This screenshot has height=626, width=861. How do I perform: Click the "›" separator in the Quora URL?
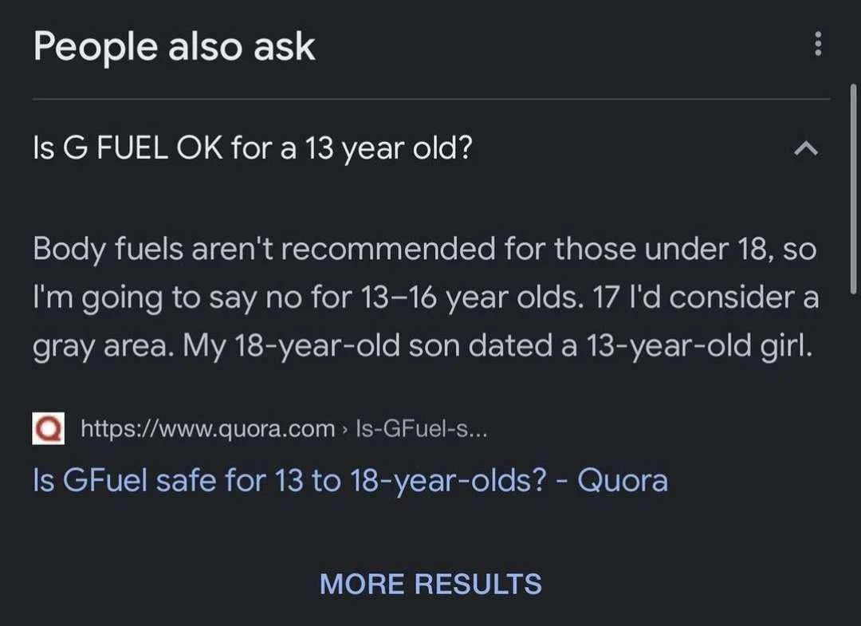tap(344, 430)
